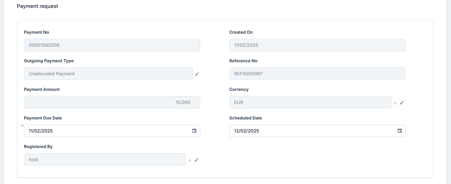Screen dimensions: 451x184
Task: Click the down arrow beside Registered By field
Action: [190, 160]
